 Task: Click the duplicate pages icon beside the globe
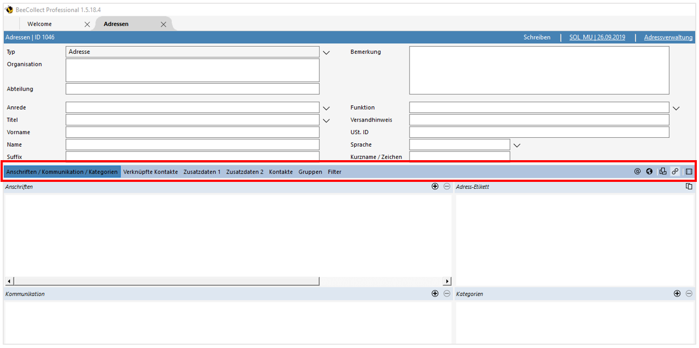coord(663,171)
